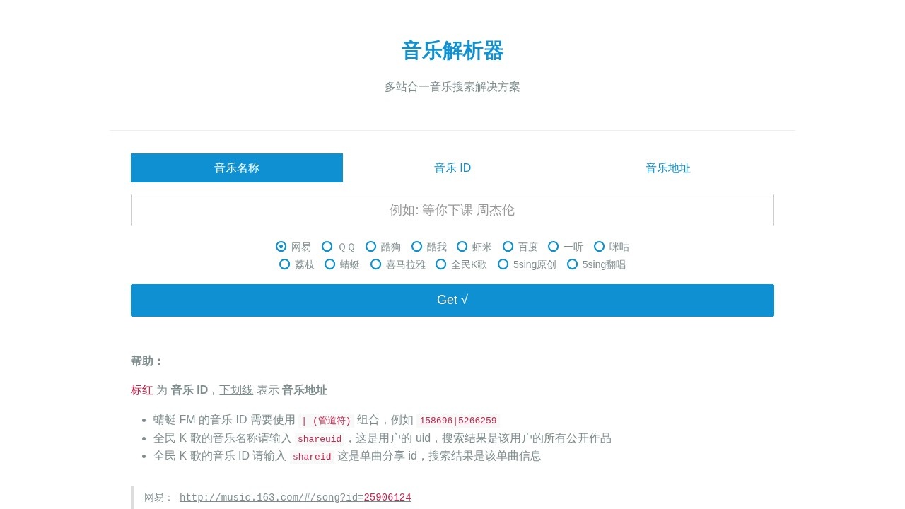Select the 5sing原创 music source
This screenshot has height=509, width=905.
click(x=503, y=264)
